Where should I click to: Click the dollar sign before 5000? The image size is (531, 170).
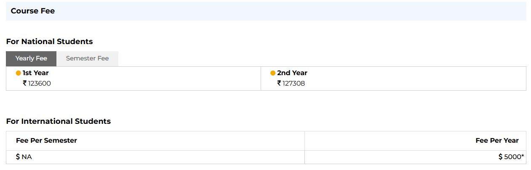click(500, 157)
